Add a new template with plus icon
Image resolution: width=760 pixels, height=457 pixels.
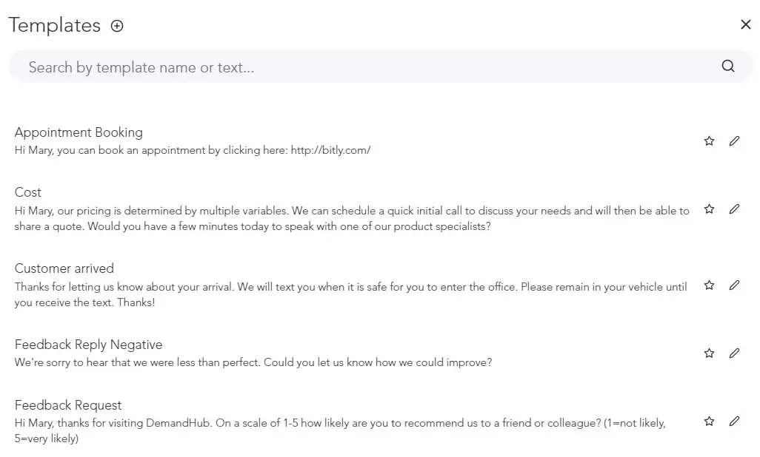tap(117, 26)
